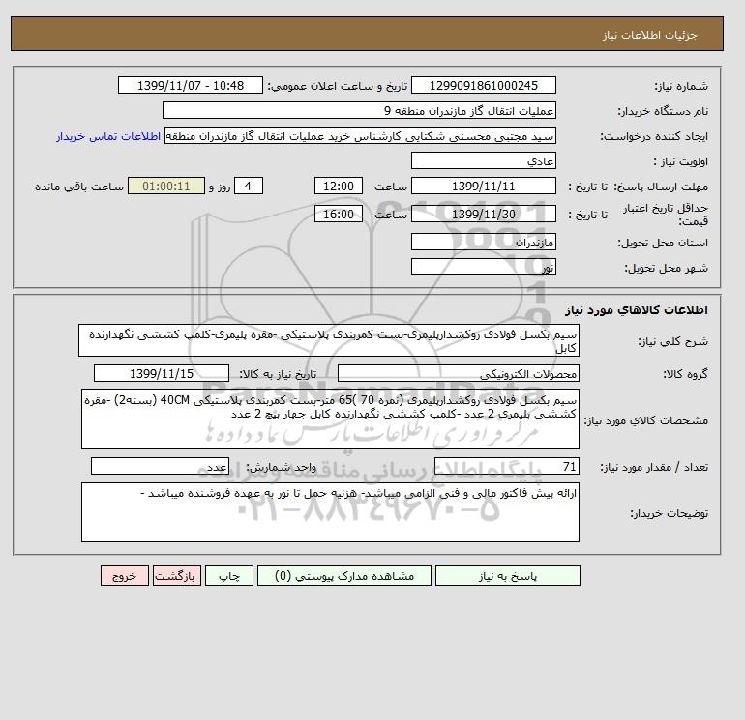Click the request creator name field
This screenshot has width=745, height=720.
point(360,135)
